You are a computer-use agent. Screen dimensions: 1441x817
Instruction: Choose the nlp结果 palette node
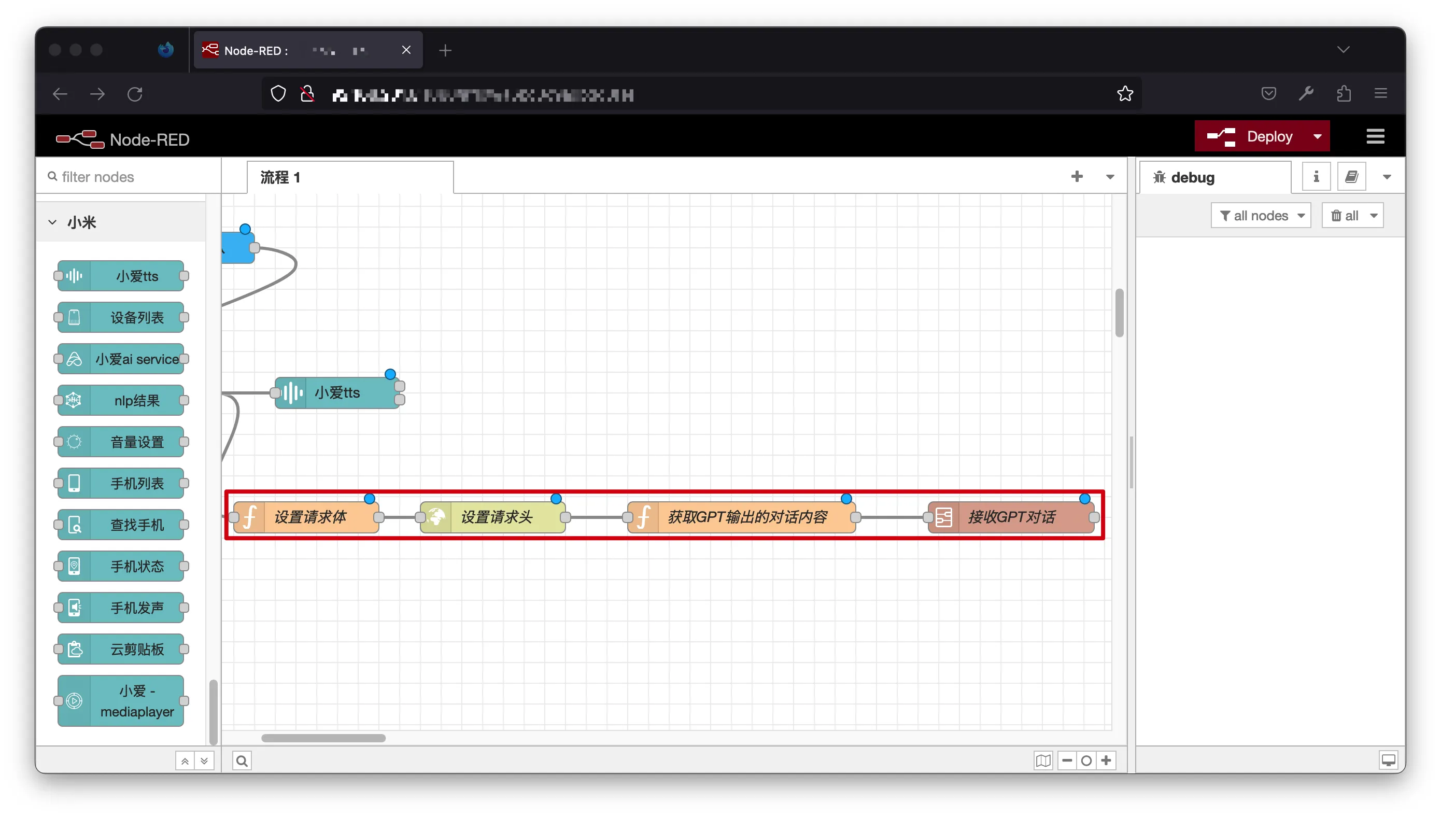[x=121, y=400]
